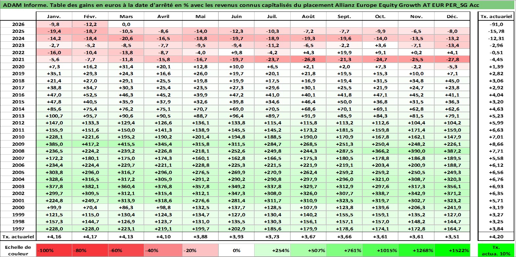Click the +19,9 cell in Sept. 2022
Viewport: 516px width, 257px height.
[x=344, y=53]
